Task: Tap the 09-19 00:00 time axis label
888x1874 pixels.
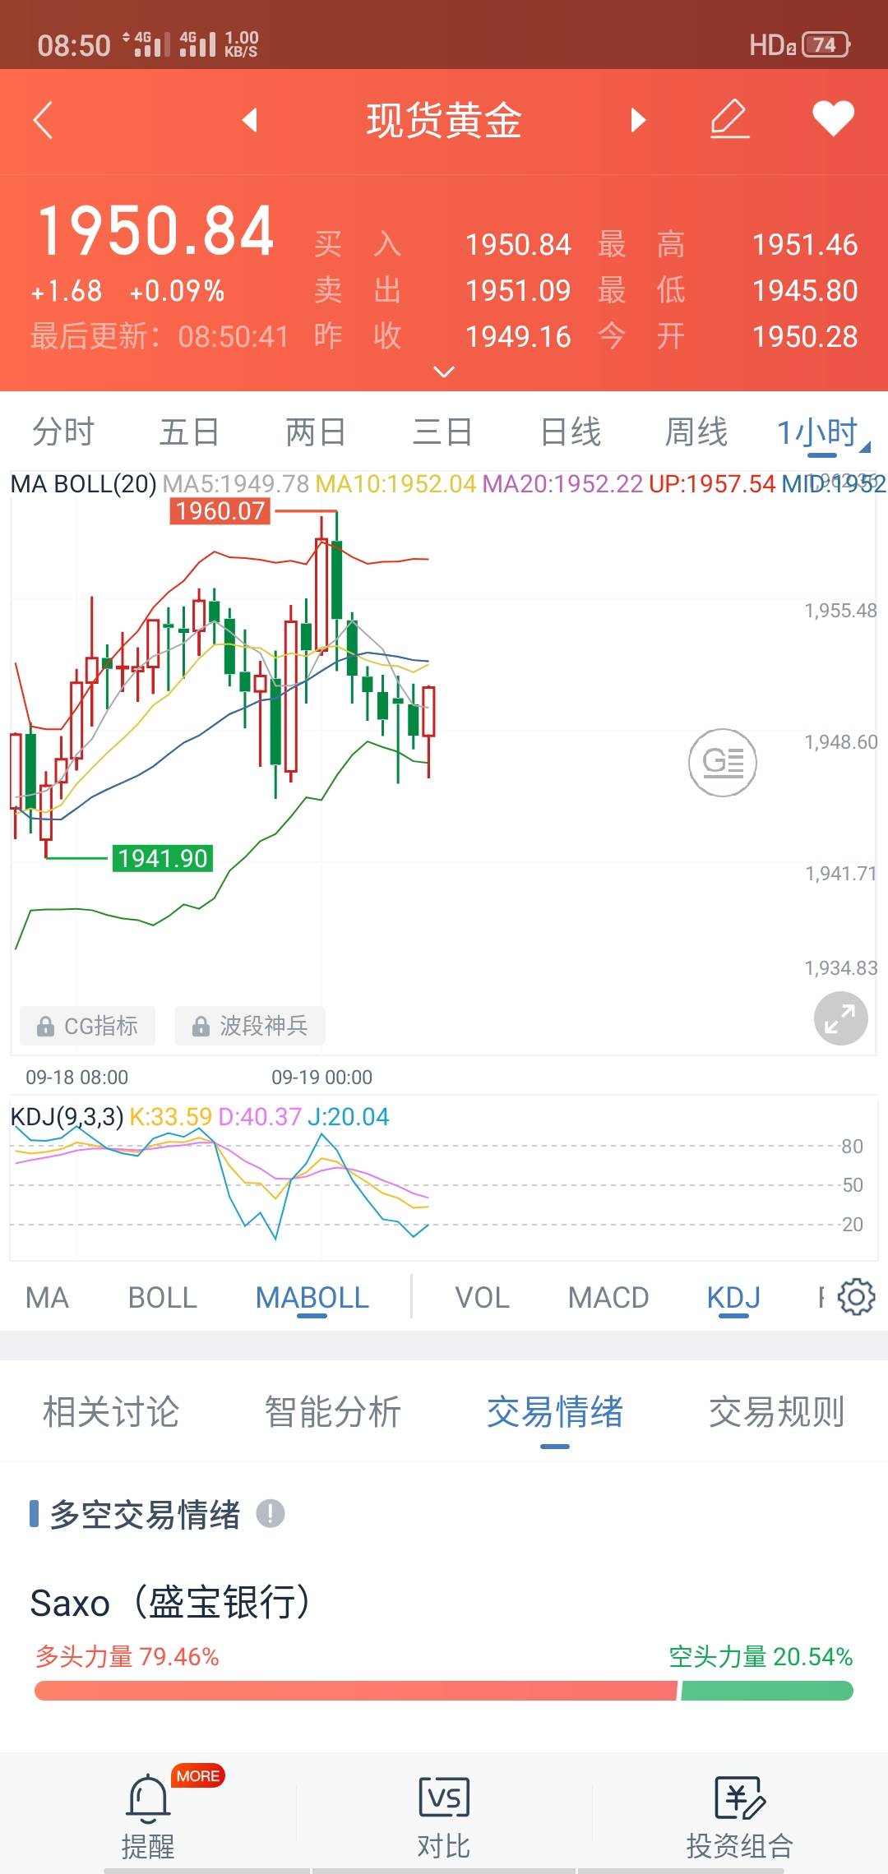Action: pyautogui.click(x=322, y=1077)
